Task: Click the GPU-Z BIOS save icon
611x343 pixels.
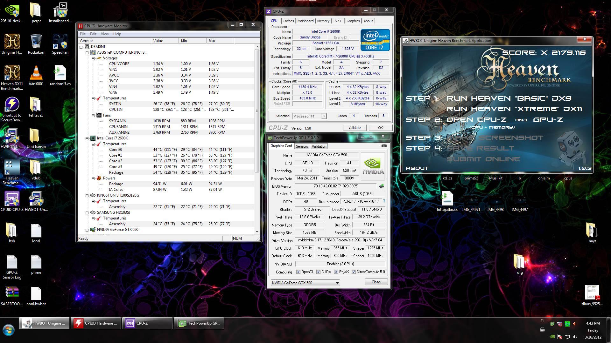Action: [382, 186]
